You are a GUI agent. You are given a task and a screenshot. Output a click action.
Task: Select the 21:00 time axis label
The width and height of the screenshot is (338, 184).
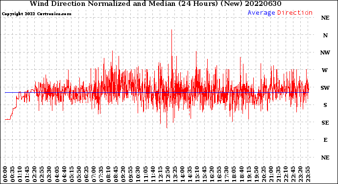(x=271, y=174)
